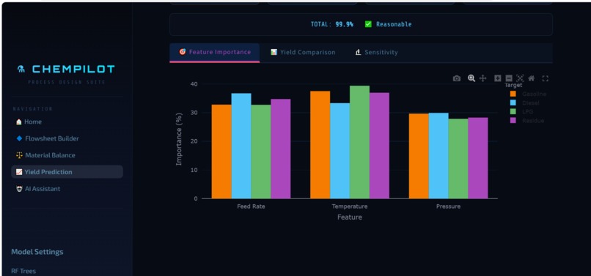Reset axes with the home icon
This screenshot has height=276, width=591.
point(531,78)
